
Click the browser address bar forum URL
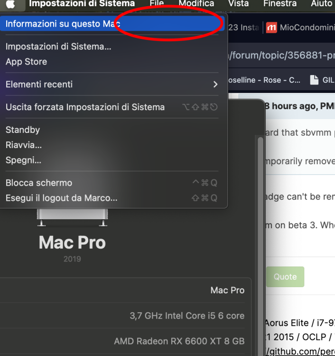pos(282,56)
